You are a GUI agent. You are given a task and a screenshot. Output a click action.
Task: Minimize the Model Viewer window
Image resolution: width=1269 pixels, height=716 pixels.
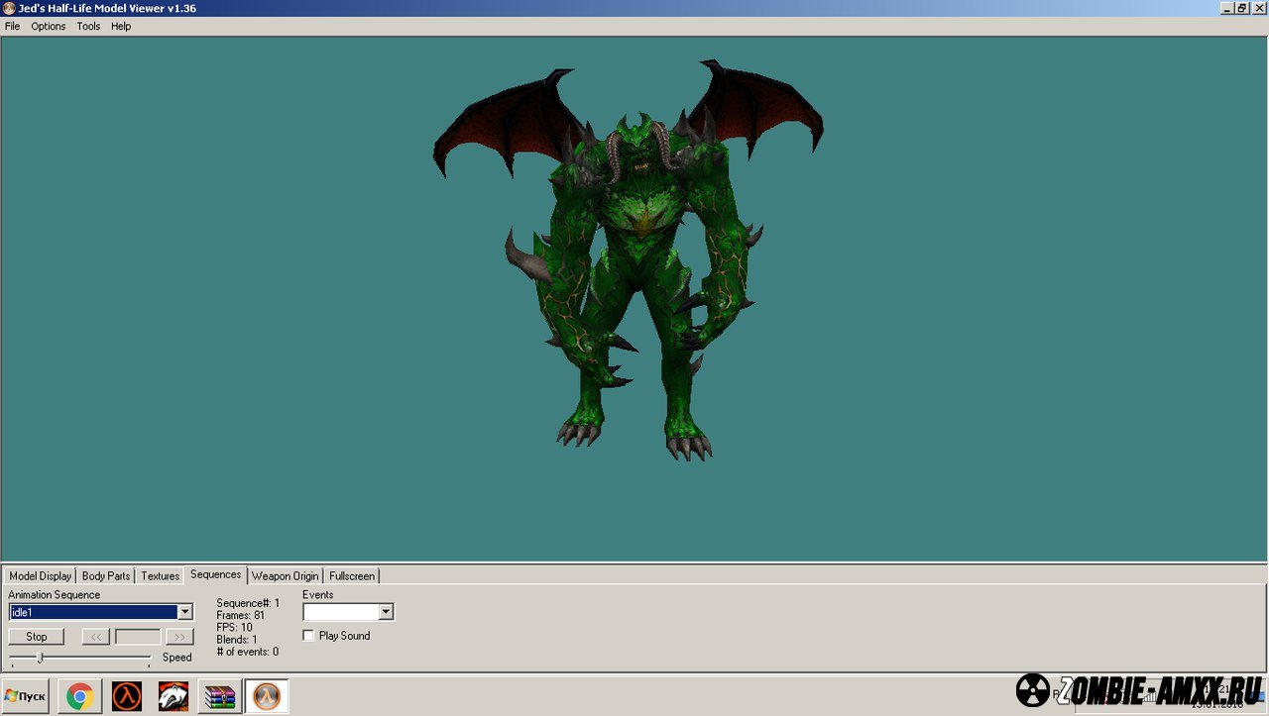(x=1226, y=8)
